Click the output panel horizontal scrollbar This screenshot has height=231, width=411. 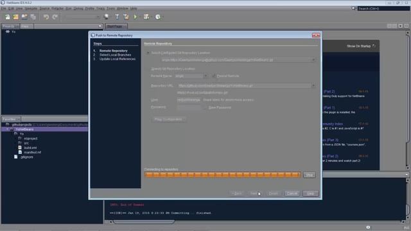(144, 222)
